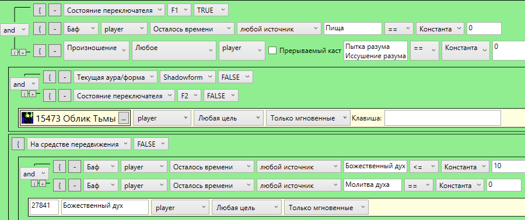Click the small parenthesis button left of the Молитва духа row
The height and width of the screenshot is (220, 525).
pyautogui.click(x=35, y=183)
